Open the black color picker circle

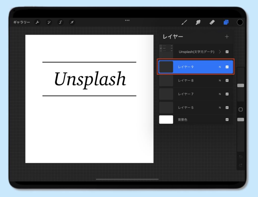(240, 22)
